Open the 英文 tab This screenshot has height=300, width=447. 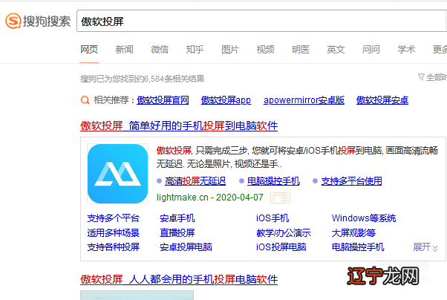coord(336,50)
